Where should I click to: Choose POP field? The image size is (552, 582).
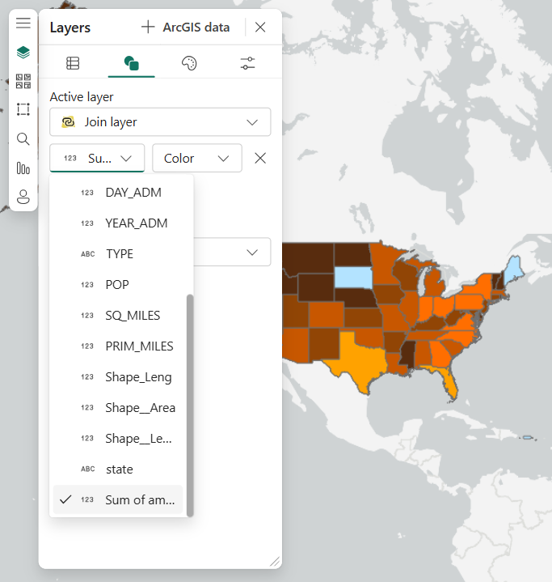(x=118, y=285)
